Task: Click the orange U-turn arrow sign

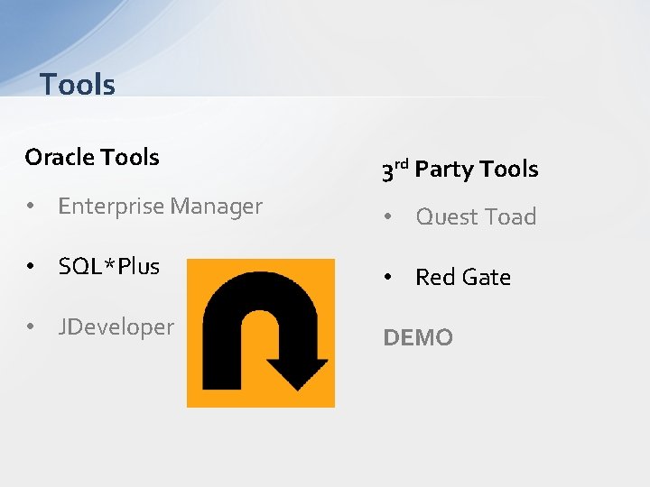Action: pyautogui.click(x=261, y=333)
